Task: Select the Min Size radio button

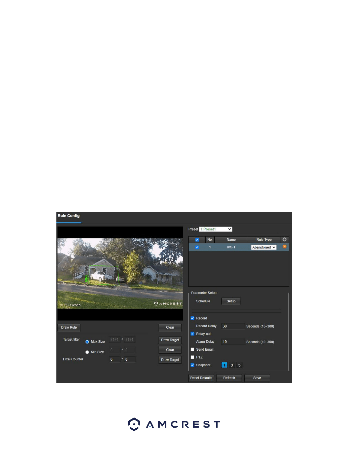Action: pyautogui.click(x=87, y=352)
